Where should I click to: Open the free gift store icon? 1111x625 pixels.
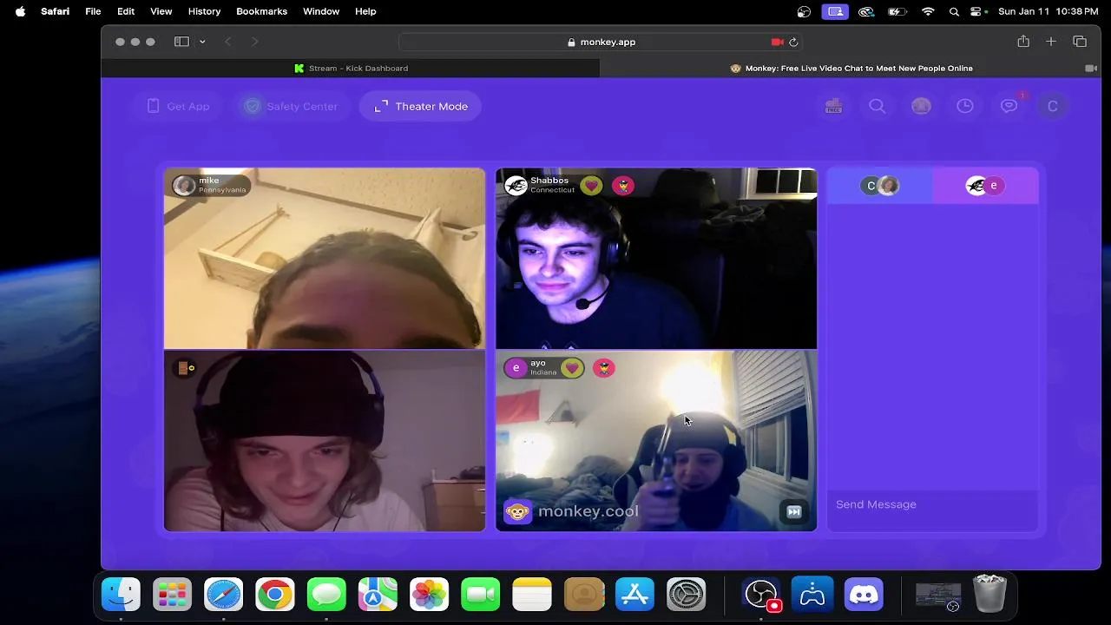833,106
